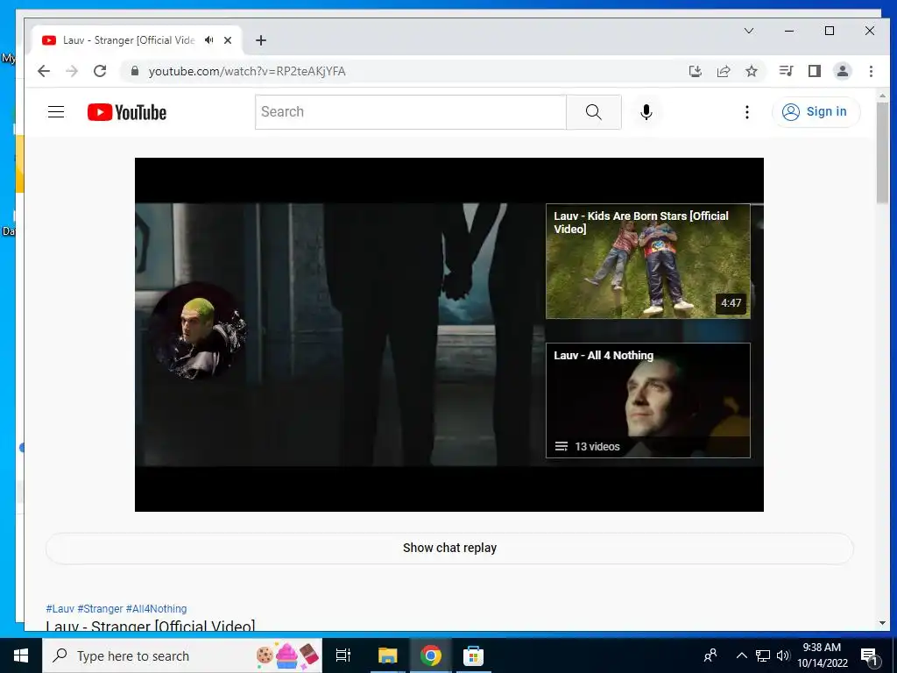Image resolution: width=897 pixels, height=673 pixels.
Task: Show hidden system tray icons chevron
Action: [741, 655]
